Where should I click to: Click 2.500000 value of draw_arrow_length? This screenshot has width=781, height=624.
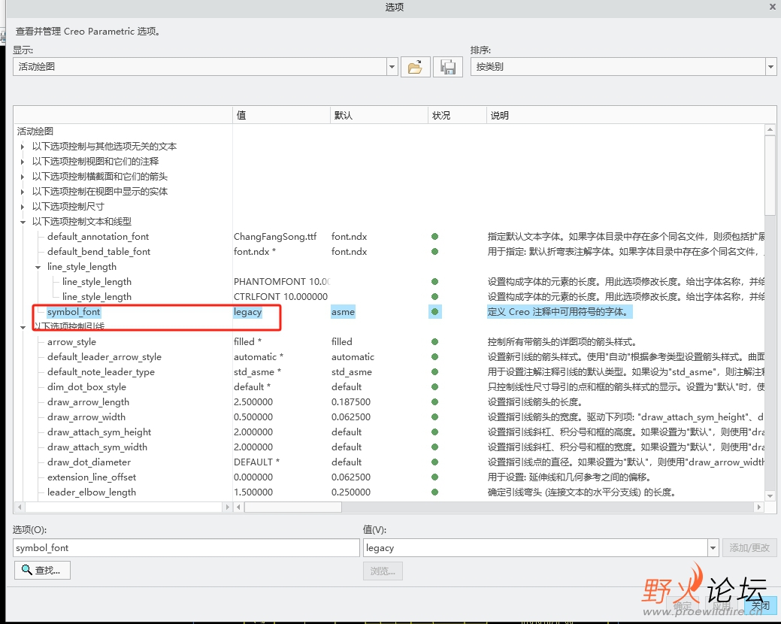[x=253, y=402]
